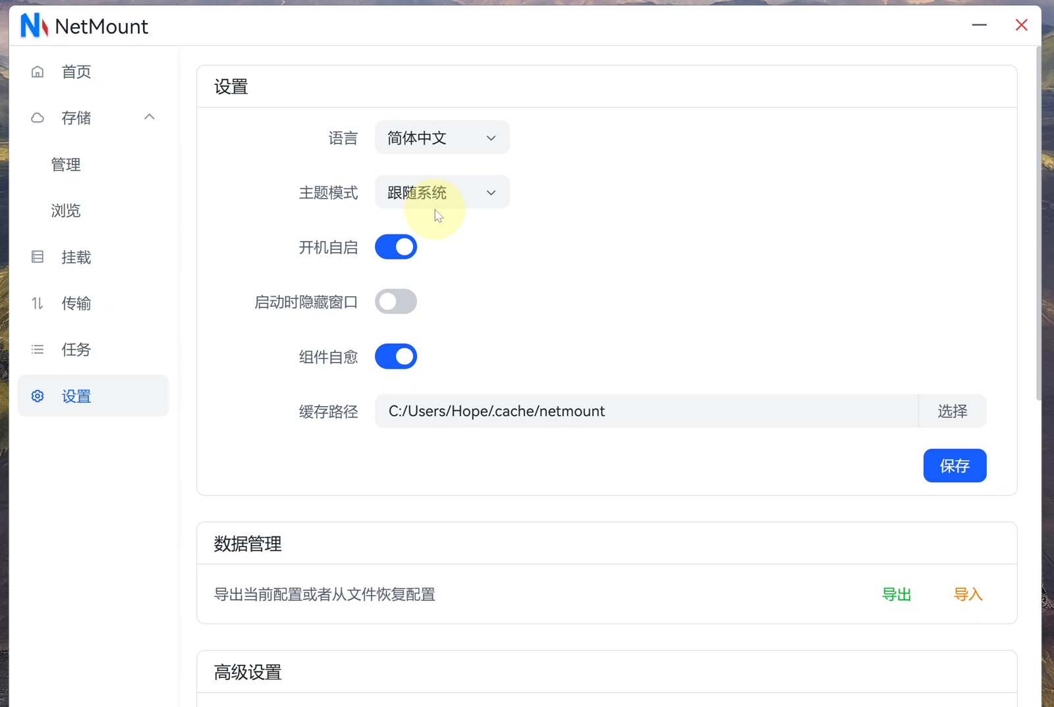Click the vertical scrollbar thumb
Screen dimensions: 1054x707
click(1039, 224)
